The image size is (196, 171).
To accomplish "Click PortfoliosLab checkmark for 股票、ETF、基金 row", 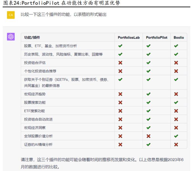I will pos(120,46).
